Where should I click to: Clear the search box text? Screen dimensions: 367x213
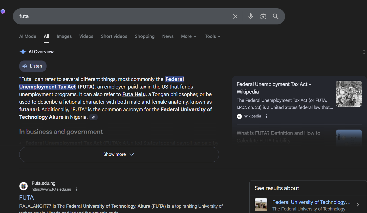click(x=235, y=16)
